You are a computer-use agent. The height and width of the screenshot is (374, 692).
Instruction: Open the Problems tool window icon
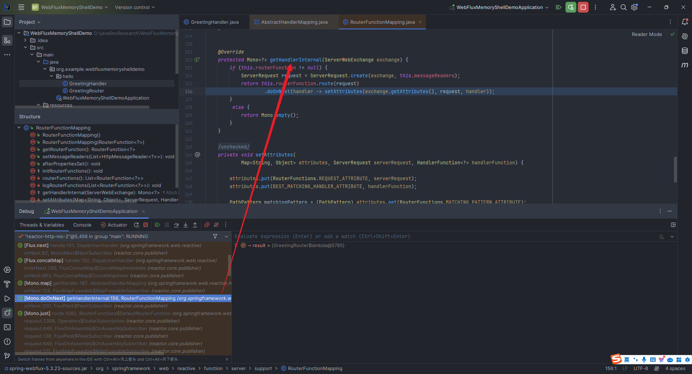[x=7, y=342]
